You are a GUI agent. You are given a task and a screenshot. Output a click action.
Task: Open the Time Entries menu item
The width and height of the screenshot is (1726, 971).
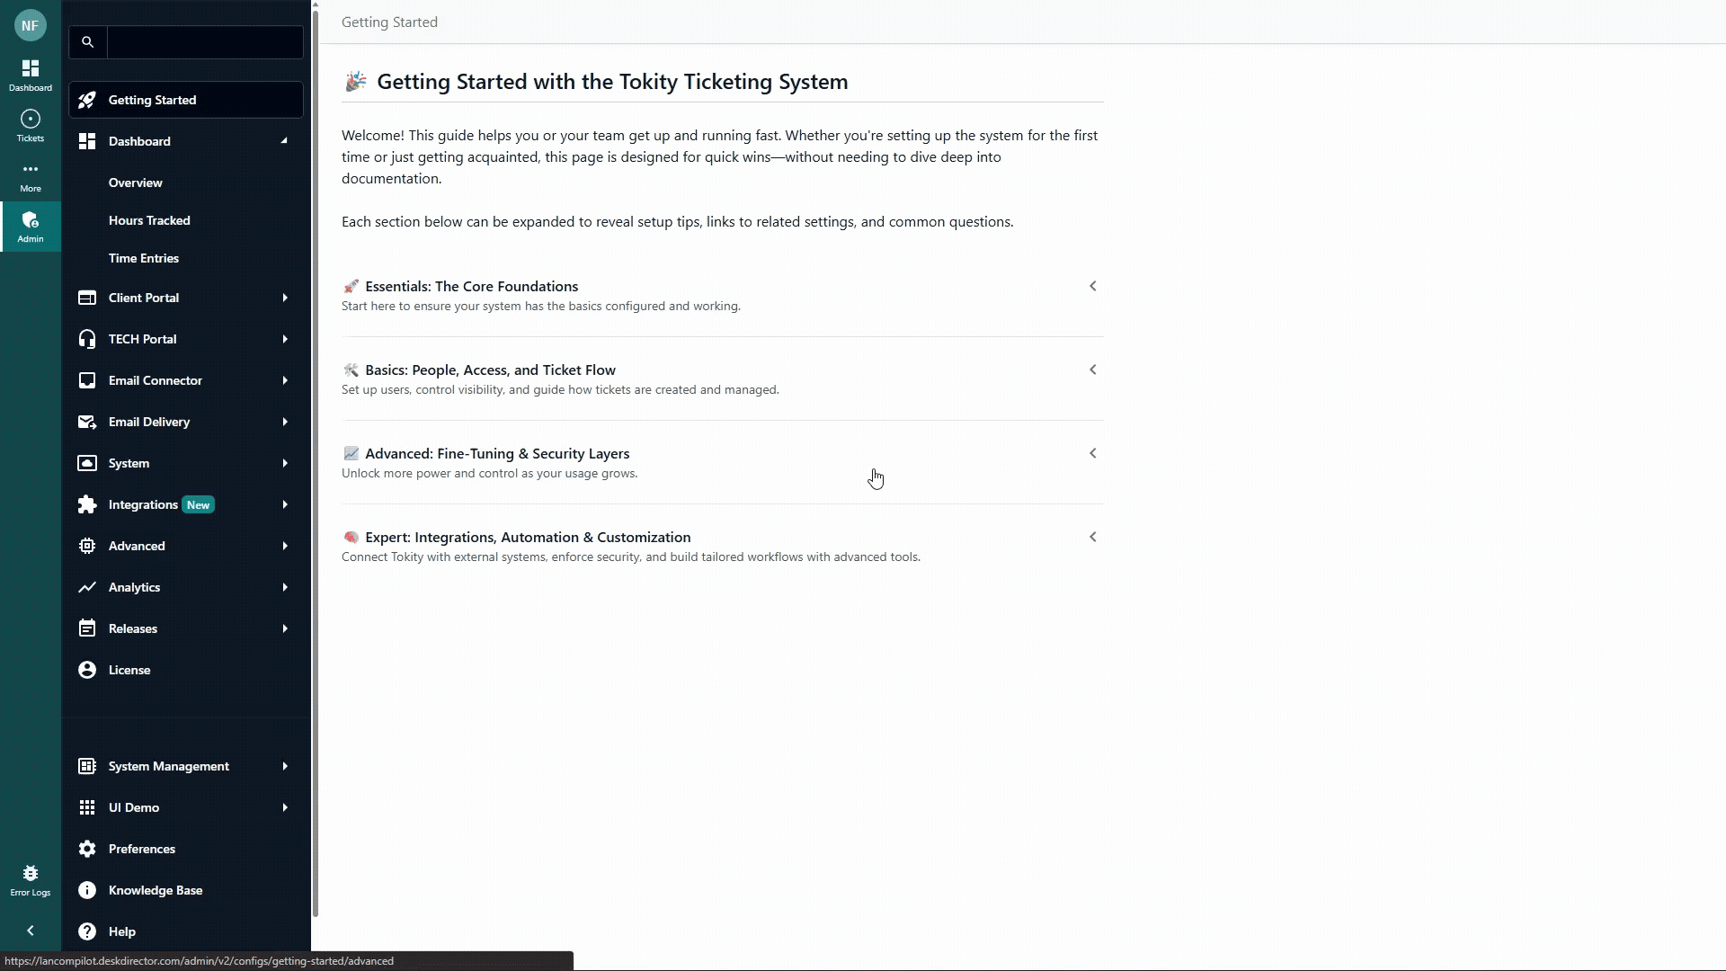144,258
